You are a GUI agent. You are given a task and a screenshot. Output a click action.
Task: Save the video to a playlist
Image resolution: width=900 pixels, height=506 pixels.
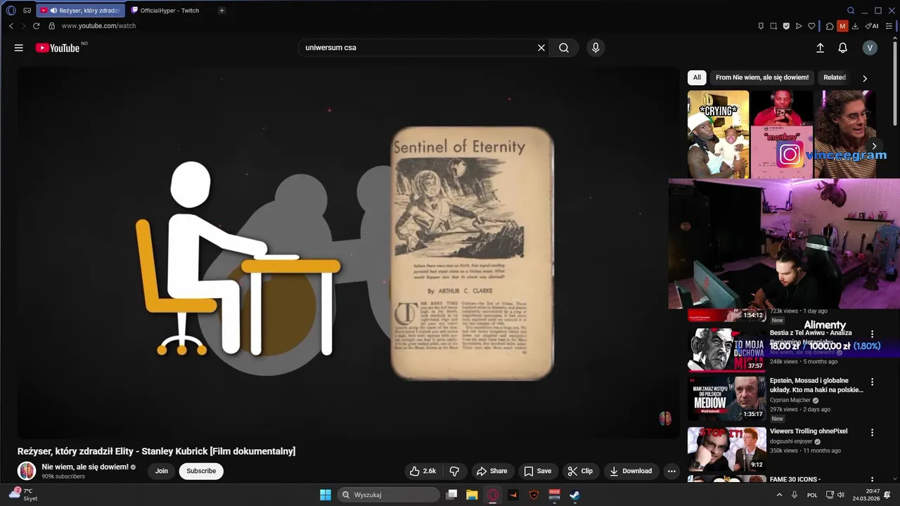click(x=538, y=471)
